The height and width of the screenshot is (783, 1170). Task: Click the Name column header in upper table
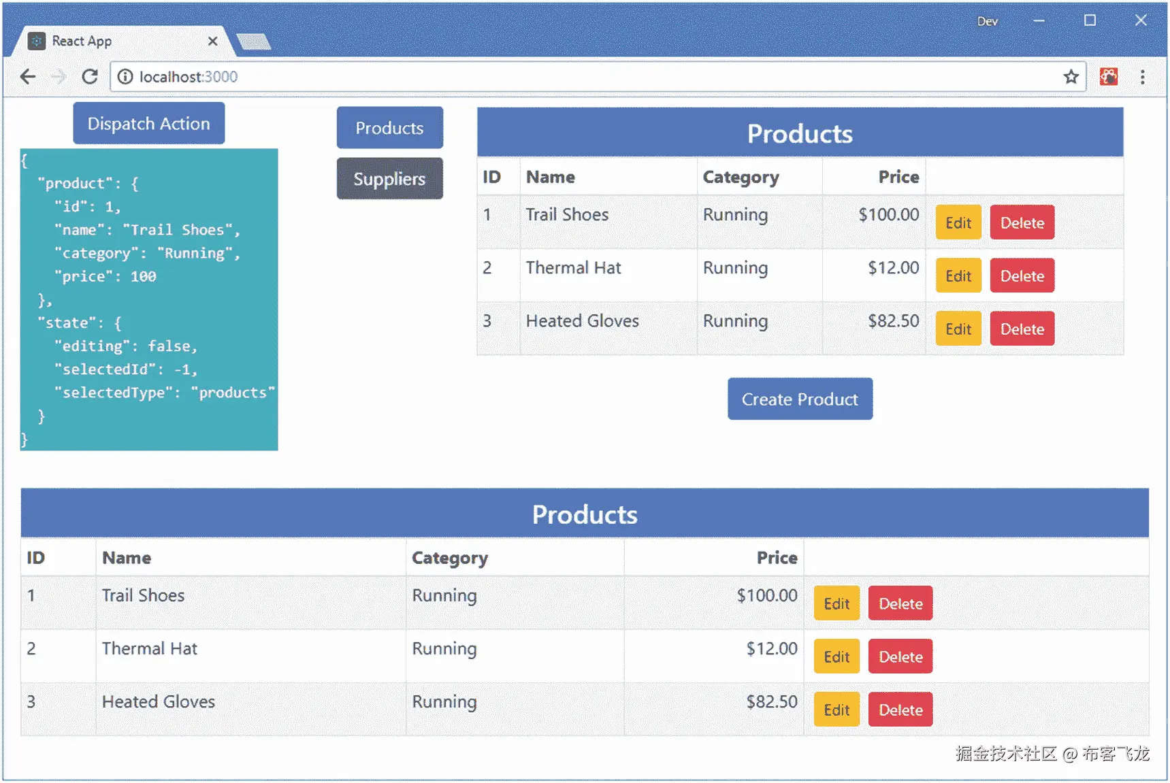(x=551, y=178)
